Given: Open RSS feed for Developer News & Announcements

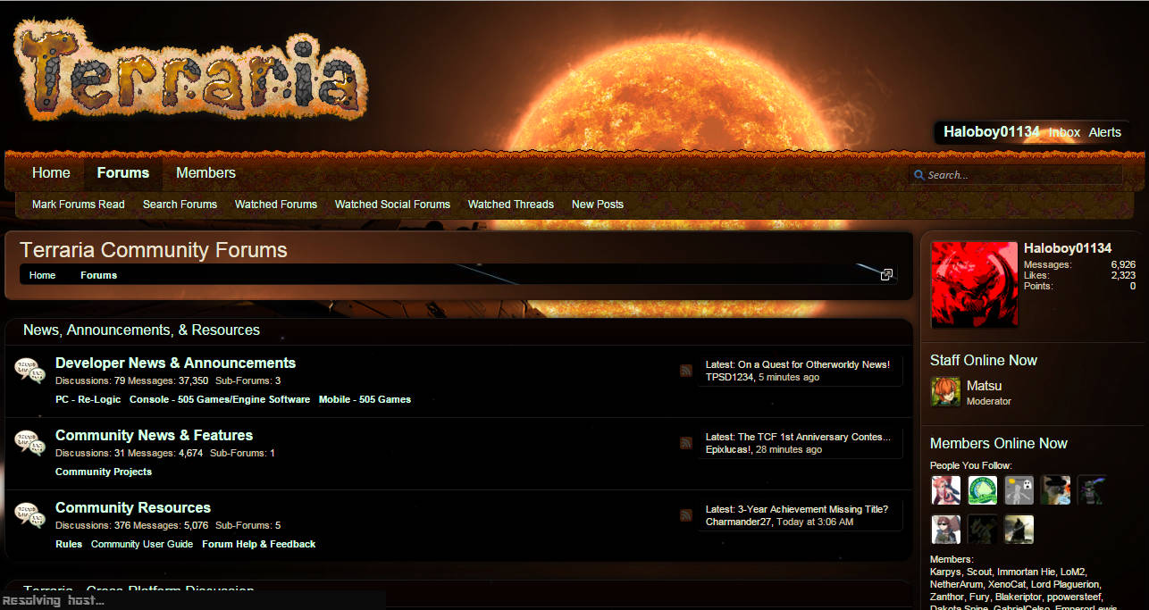Looking at the screenshot, I should [686, 370].
